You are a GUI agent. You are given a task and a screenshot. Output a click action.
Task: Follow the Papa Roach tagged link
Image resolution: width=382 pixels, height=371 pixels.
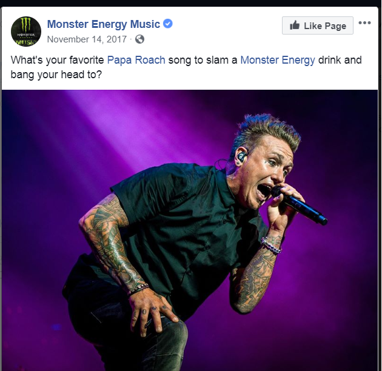136,60
